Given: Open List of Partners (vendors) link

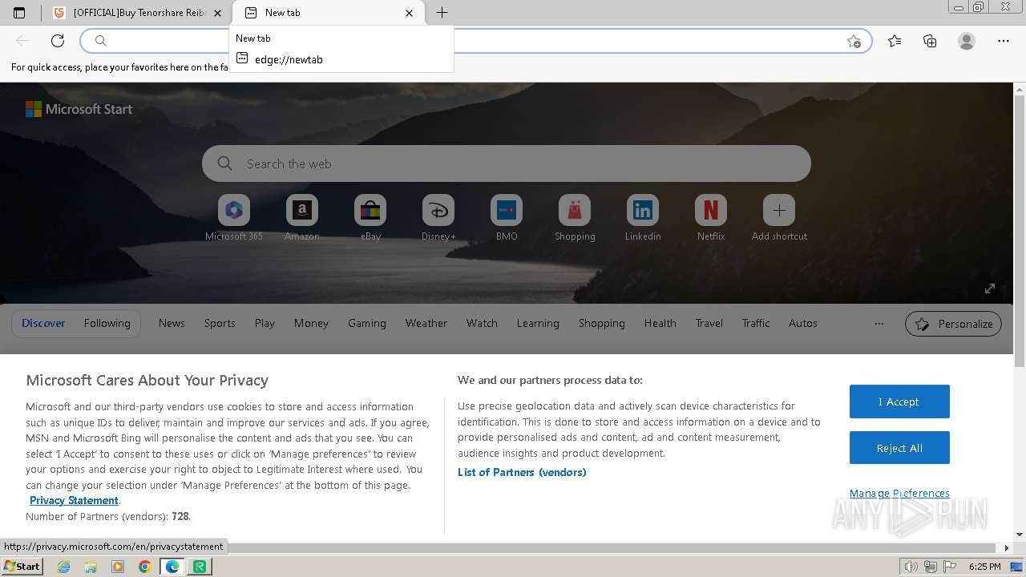Looking at the screenshot, I should point(522,472).
